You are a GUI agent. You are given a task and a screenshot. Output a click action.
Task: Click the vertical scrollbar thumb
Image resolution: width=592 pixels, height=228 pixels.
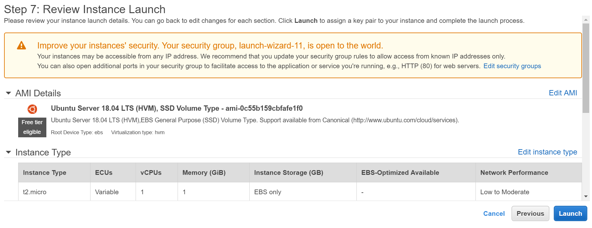tap(586, 68)
